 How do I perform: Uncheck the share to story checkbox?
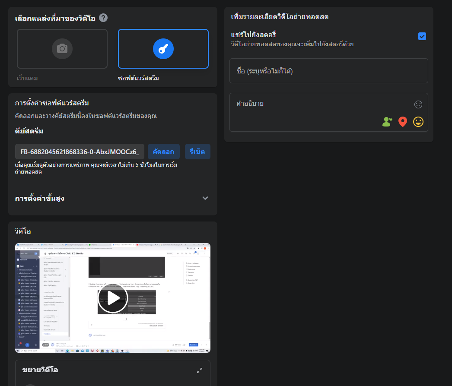pos(422,36)
